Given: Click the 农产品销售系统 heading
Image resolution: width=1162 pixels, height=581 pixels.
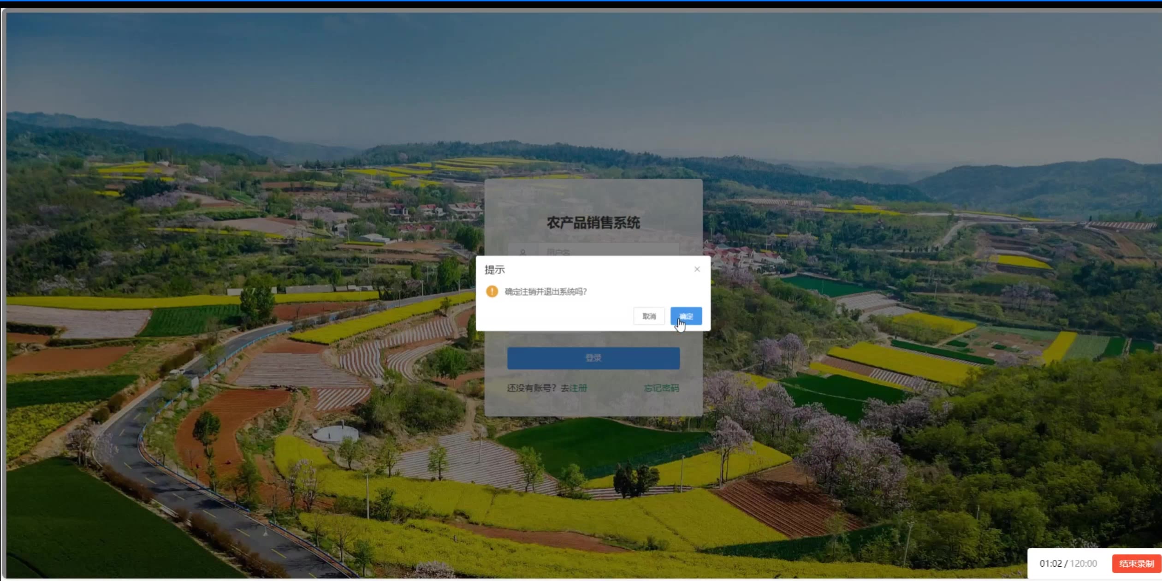Looking at the screenshot, I should coord(593,223).
